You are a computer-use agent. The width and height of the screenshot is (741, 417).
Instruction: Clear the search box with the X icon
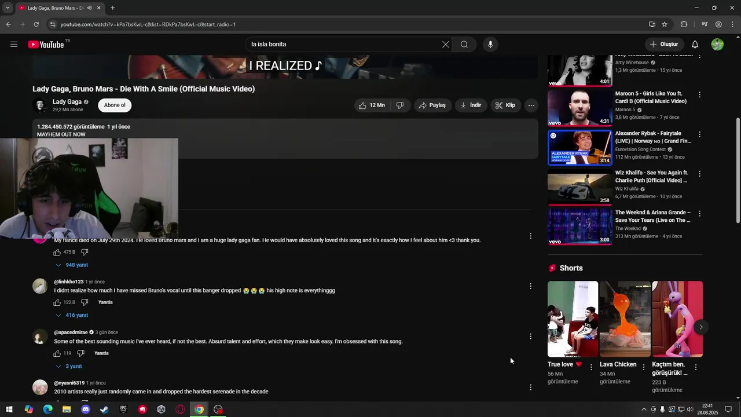point(446,45)
